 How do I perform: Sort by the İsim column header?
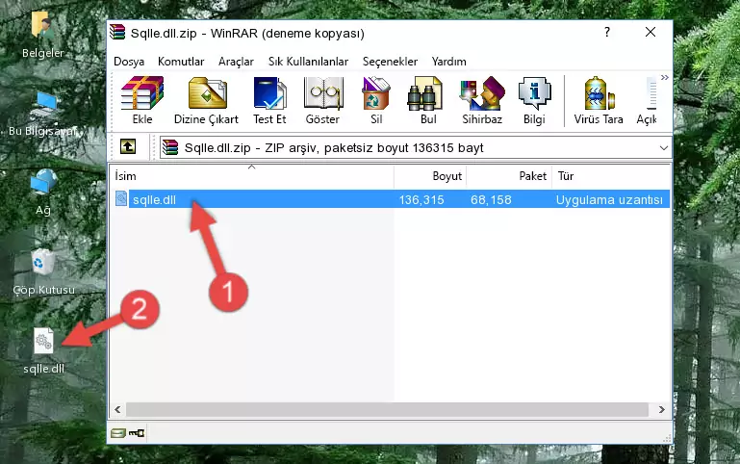click(x=252, y=176)
